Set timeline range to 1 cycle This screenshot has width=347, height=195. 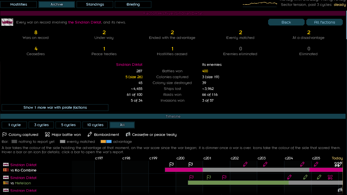(15, 125)
